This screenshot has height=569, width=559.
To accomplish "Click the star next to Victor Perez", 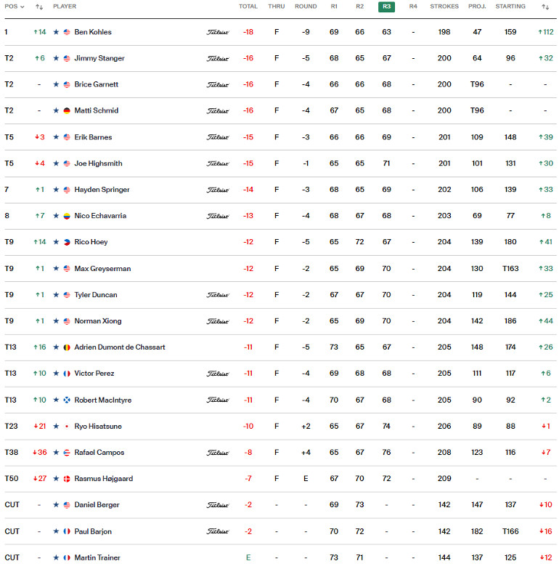I will 56,373.
